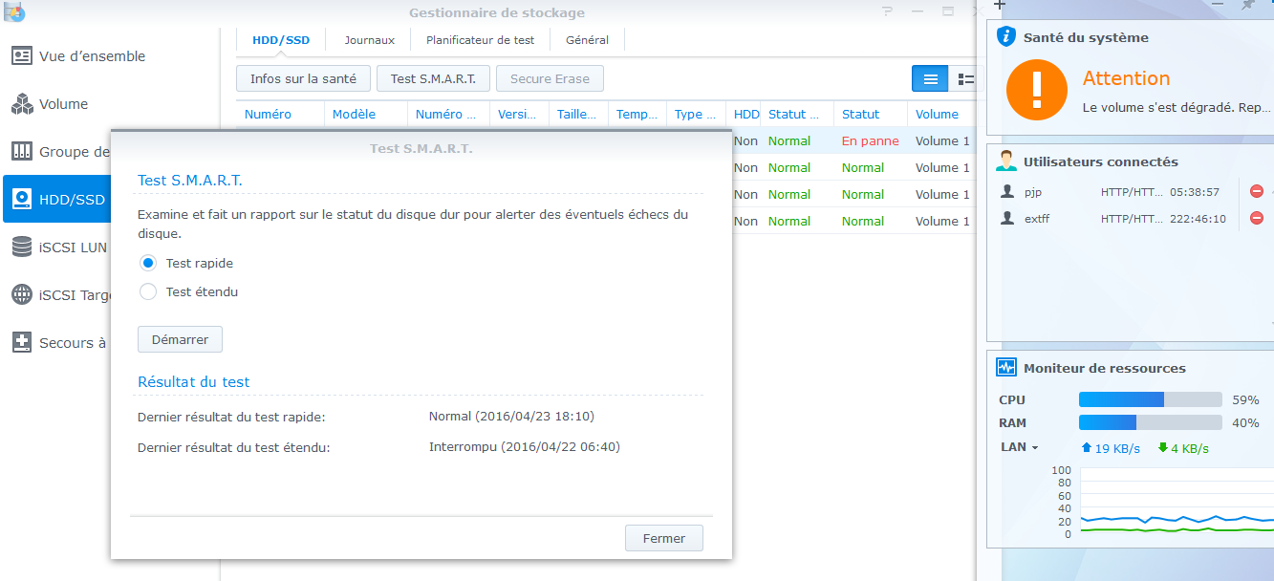Maximize the Gestionnaire de stockage window
Viewport: 1274px width, 581px height.
[x=948, y=11]
